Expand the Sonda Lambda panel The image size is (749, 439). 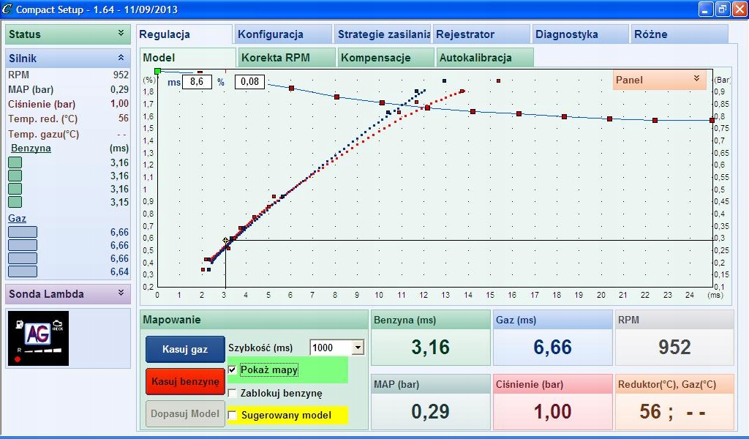coord(121,293)
